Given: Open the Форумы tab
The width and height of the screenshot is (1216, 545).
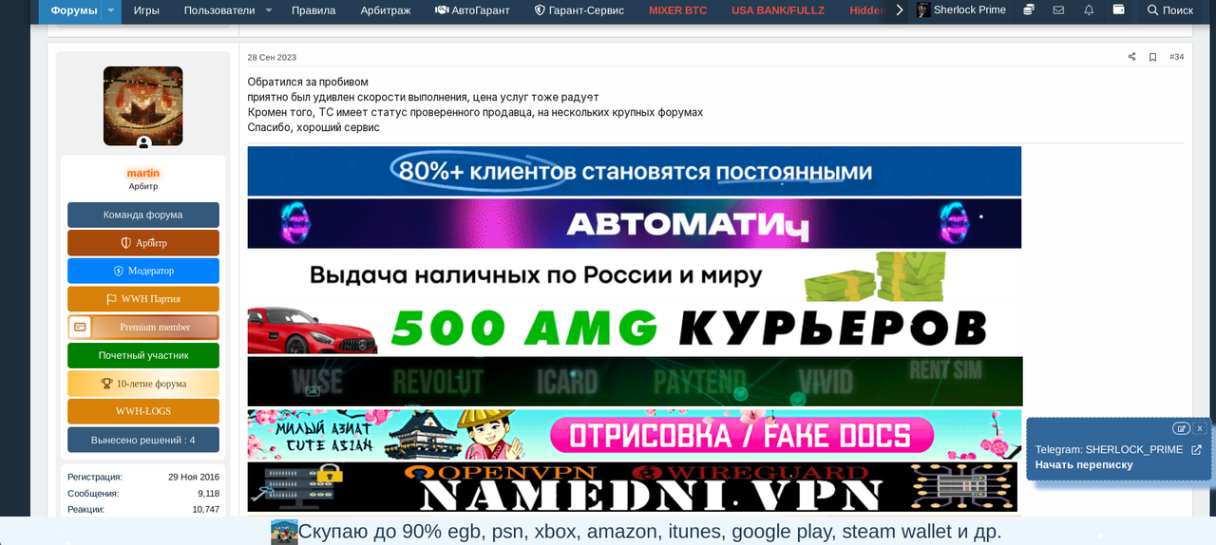Looking at the screenshot, I should point(73,10).
